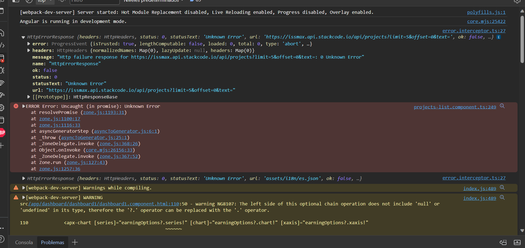Click magnifier icon beside projects-list.component.ts:249
The image size is (525, 248).
(x=502, y=106)
